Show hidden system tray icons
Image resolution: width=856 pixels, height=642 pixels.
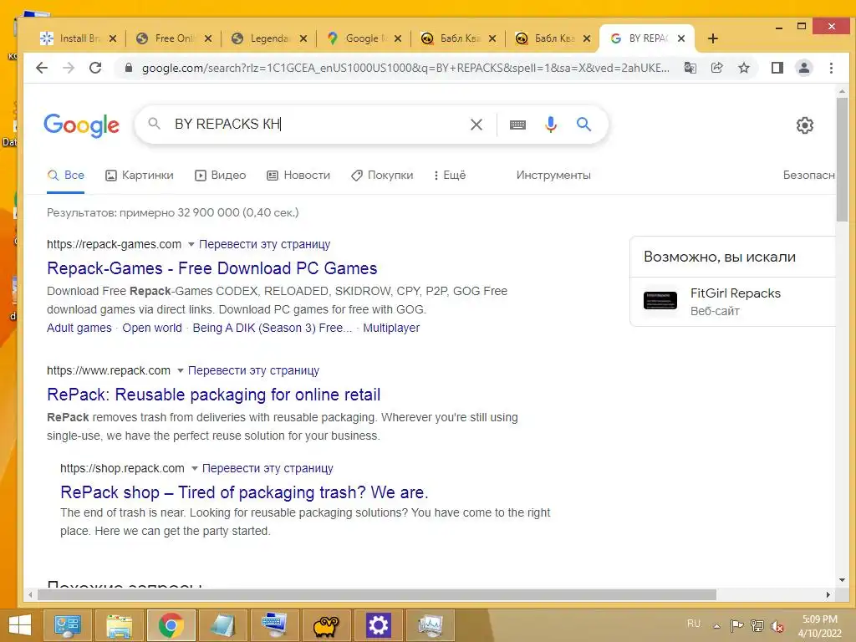[716, 626]
